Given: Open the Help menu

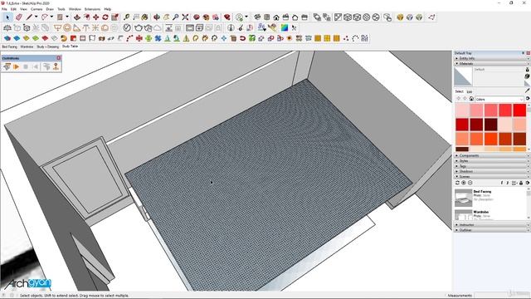Looking at the screenshot, I should (107, 9).
